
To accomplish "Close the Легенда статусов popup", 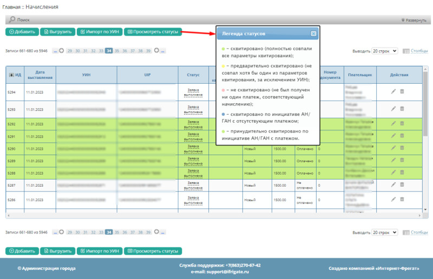I will tap(313, 34).
